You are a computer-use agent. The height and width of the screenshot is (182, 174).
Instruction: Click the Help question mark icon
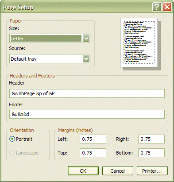[x=157, y=7]
